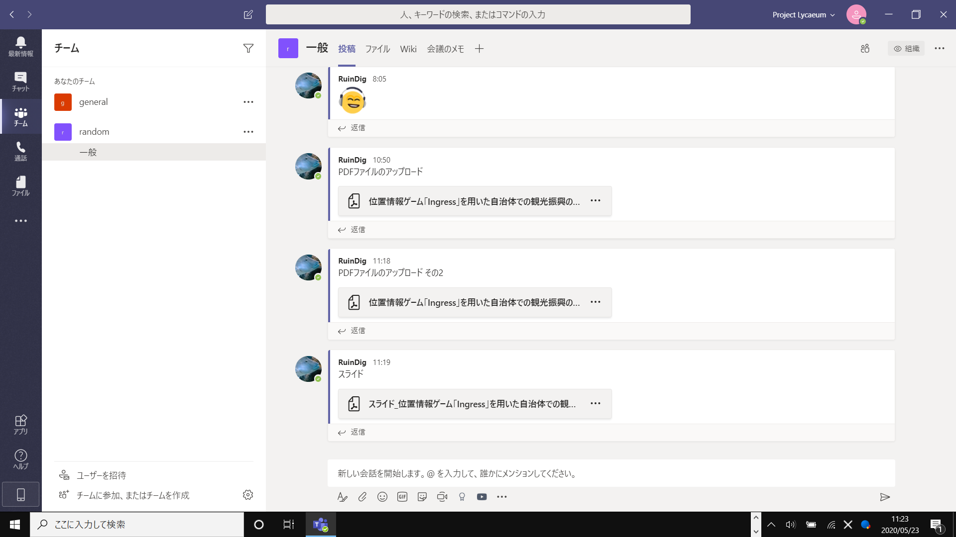
Task: Select the text formatting icon under the compose box
Action: 343,497
